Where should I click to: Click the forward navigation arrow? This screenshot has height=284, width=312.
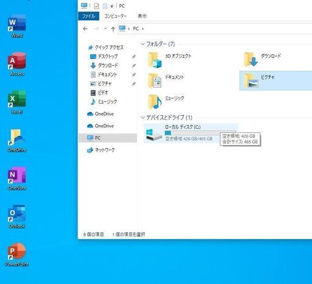click(96, 29)
